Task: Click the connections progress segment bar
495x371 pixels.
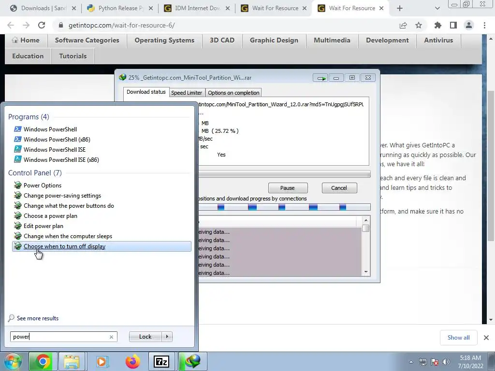Action: pos(284,207)
